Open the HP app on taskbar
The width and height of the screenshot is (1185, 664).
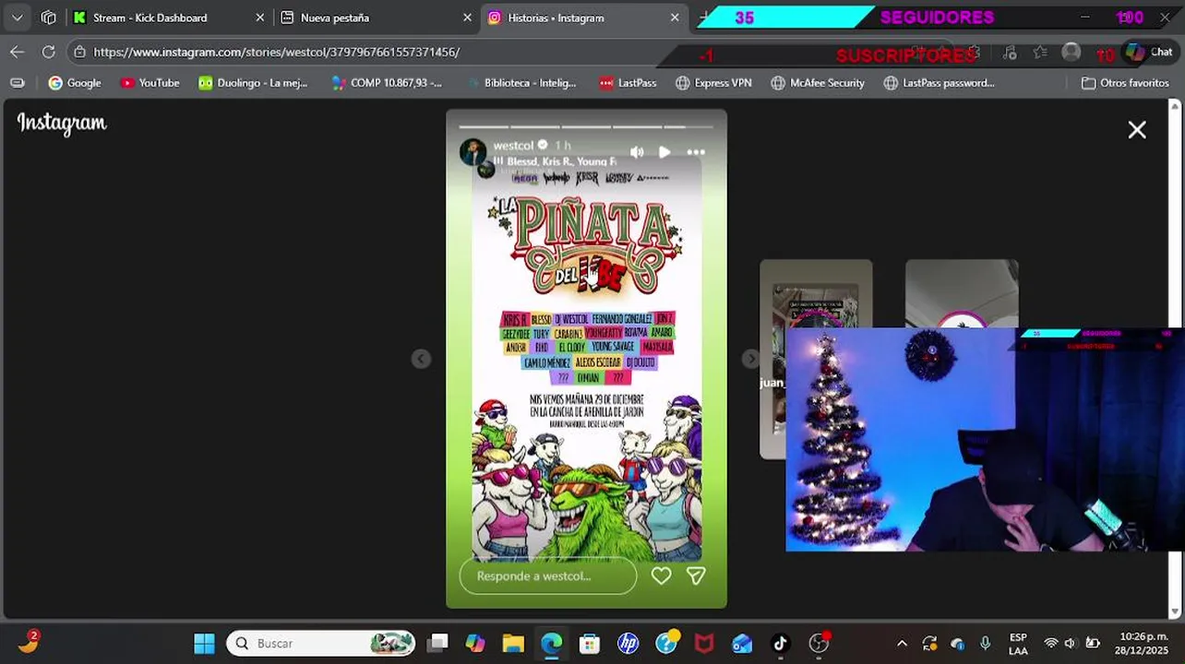pos(628,644)
